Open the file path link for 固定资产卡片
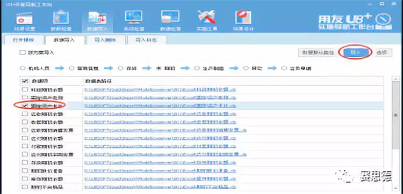Screen dimensions: 403x194 pos(160,106)
